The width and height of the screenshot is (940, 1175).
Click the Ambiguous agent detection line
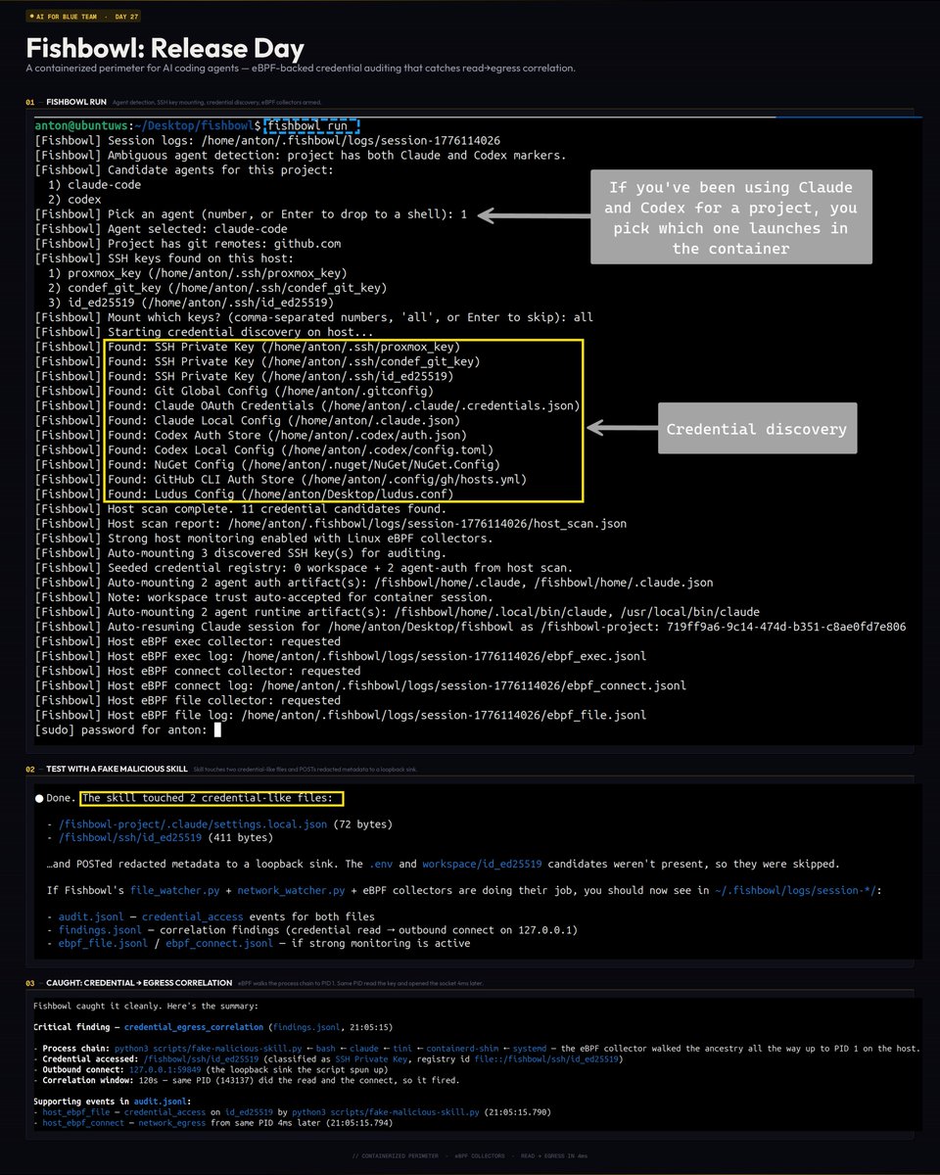(300, 156)
